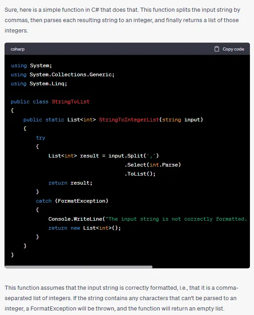Click the 'using System;' line
Screen dimensions: 254x315
(31, 65)
